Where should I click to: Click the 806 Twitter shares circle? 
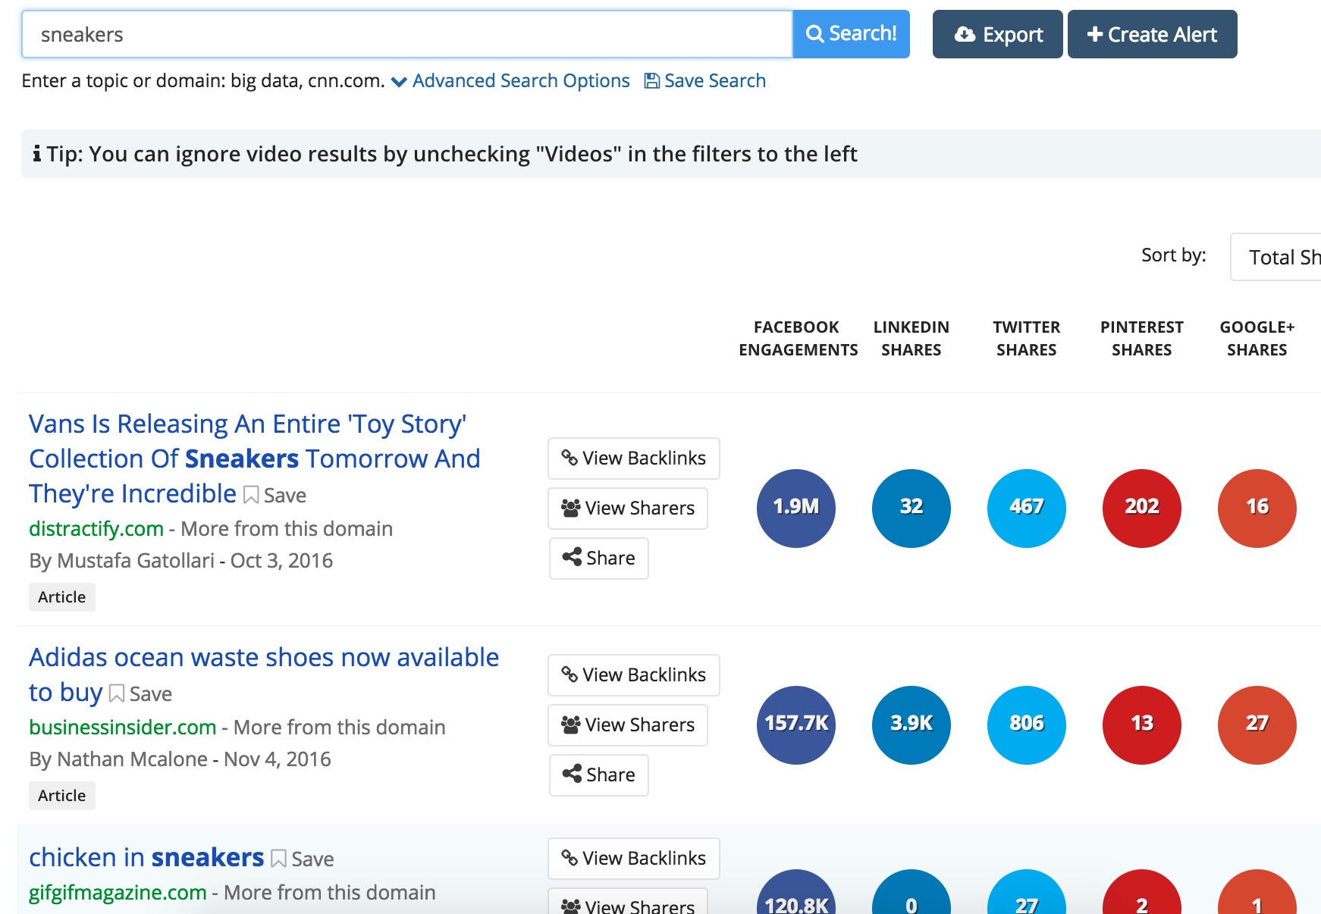point(1027,725)
